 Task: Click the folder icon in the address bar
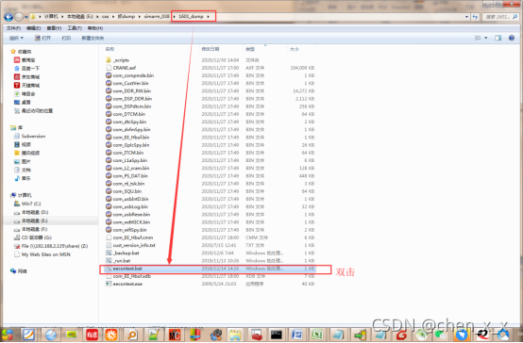33,16
